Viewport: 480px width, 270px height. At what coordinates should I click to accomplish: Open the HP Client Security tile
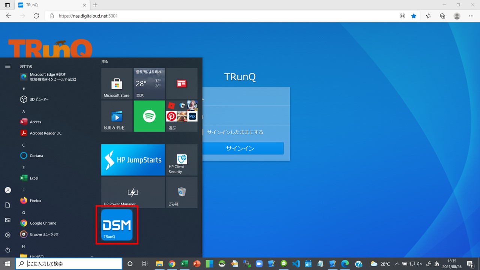click(x=182, y=160)
